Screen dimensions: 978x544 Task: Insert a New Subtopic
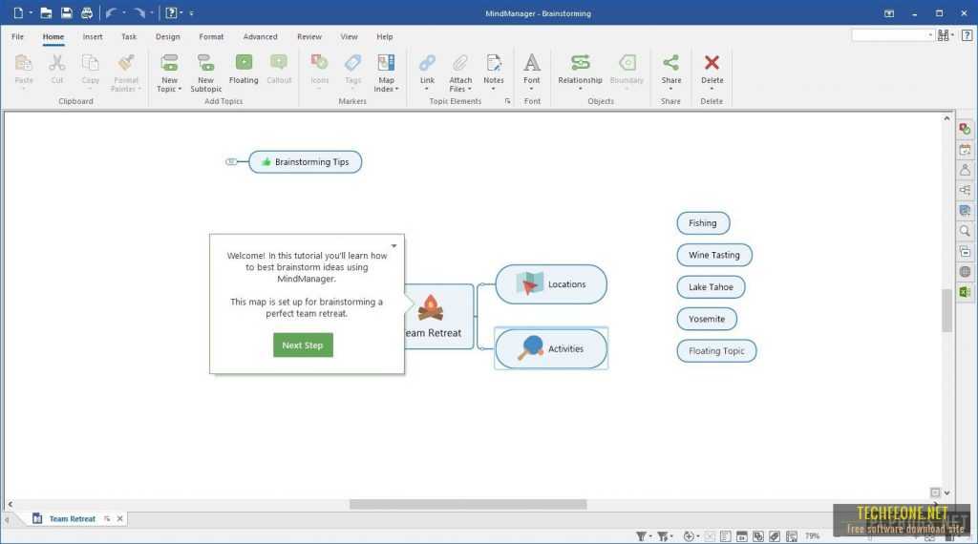point(206,73)
